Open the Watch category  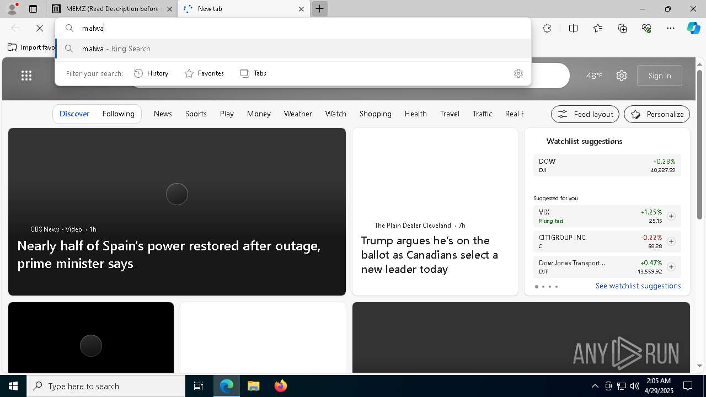pyautogui.click(x=335, y=114)
